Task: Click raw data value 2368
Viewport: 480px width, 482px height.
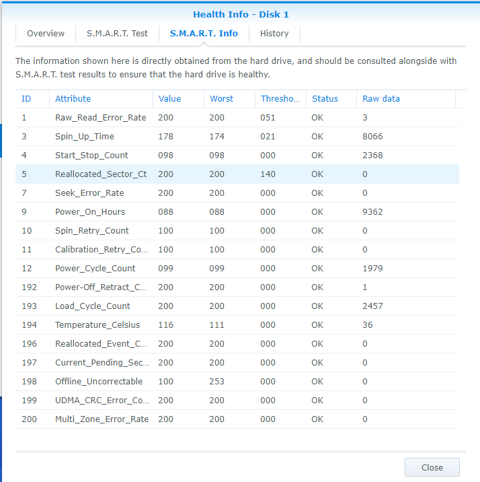Action: click(x=372, y=156)
